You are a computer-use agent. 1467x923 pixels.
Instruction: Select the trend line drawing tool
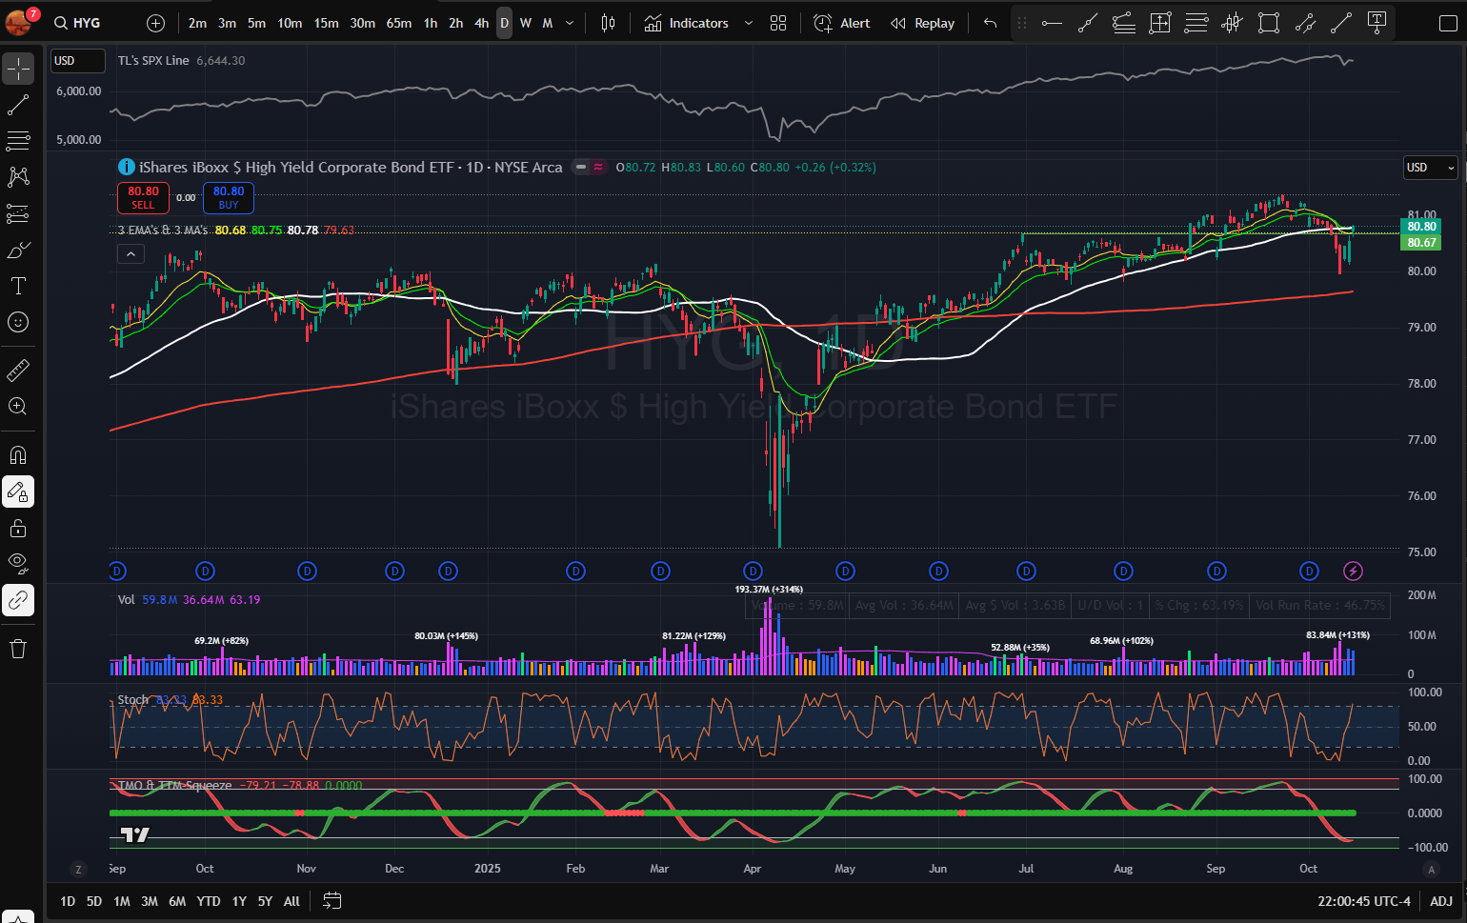point(18,106)
